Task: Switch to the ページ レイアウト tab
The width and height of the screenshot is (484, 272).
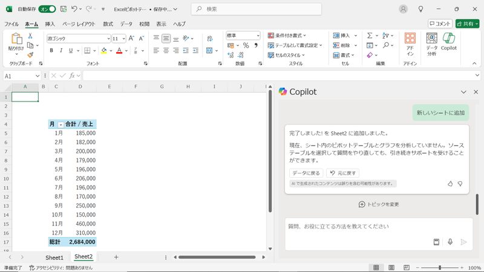Action: (x=79, y=24)
